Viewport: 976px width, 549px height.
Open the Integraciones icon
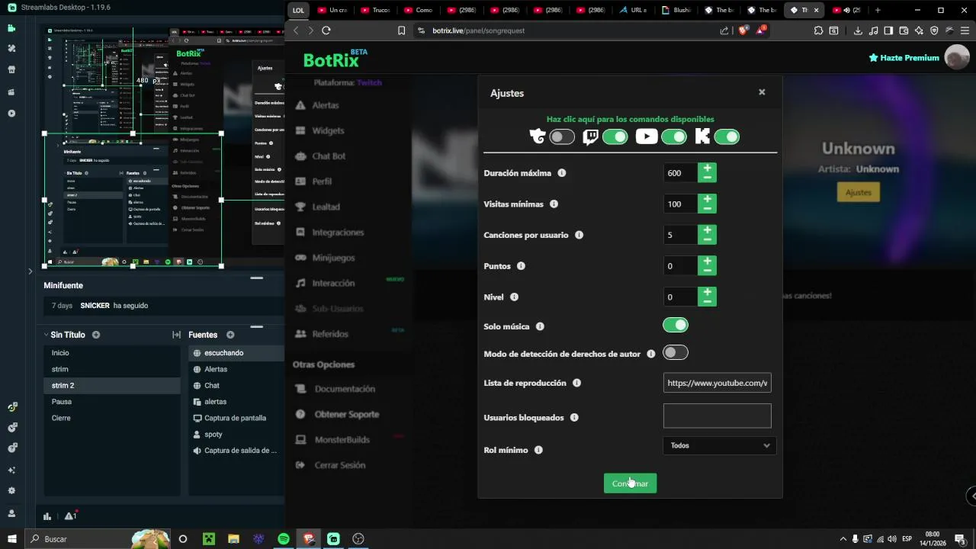click(300, 232)
